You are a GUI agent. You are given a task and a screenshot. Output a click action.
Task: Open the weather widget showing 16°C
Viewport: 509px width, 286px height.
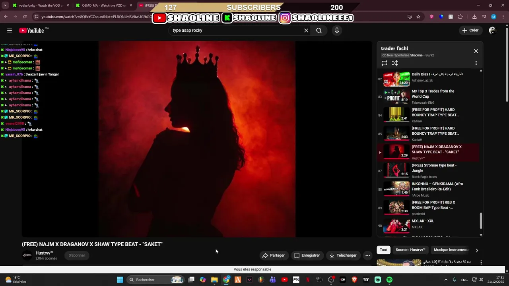[x=16, y=280]
